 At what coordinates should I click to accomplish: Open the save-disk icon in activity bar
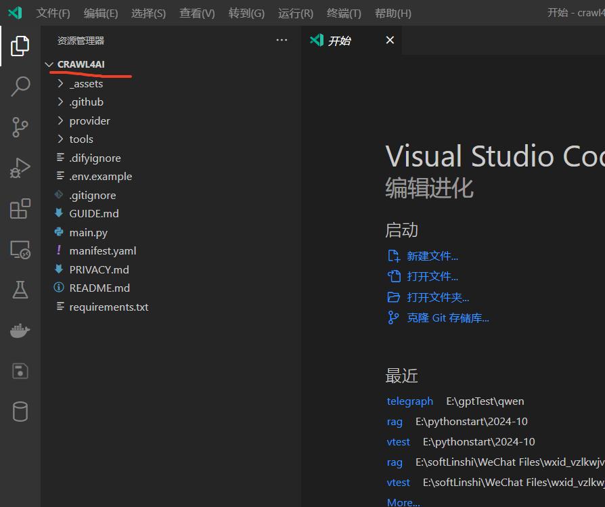tap(20, 371)
